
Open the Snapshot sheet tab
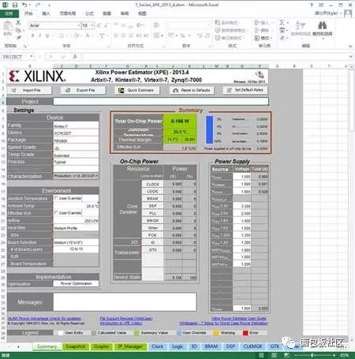pos(75,346)
